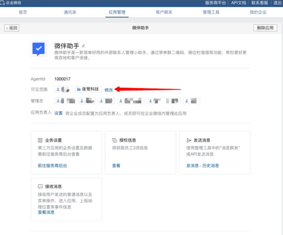Screen dimensions: 283x235
Task: Click the 微伴助手 heading next to the logo
Action: click(67, 46)
